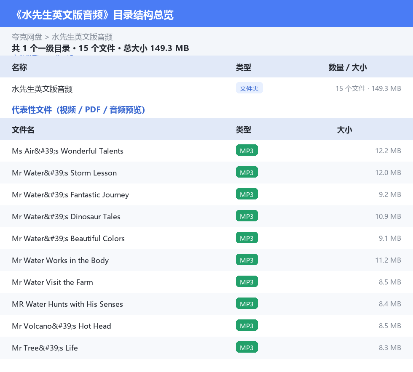
Task: Click the 8.3 MB size value
Action: pyautogui.click(x=390, y=347)
